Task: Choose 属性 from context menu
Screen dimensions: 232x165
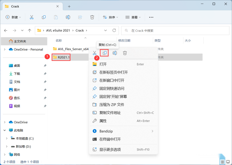Action: [123, 121]
